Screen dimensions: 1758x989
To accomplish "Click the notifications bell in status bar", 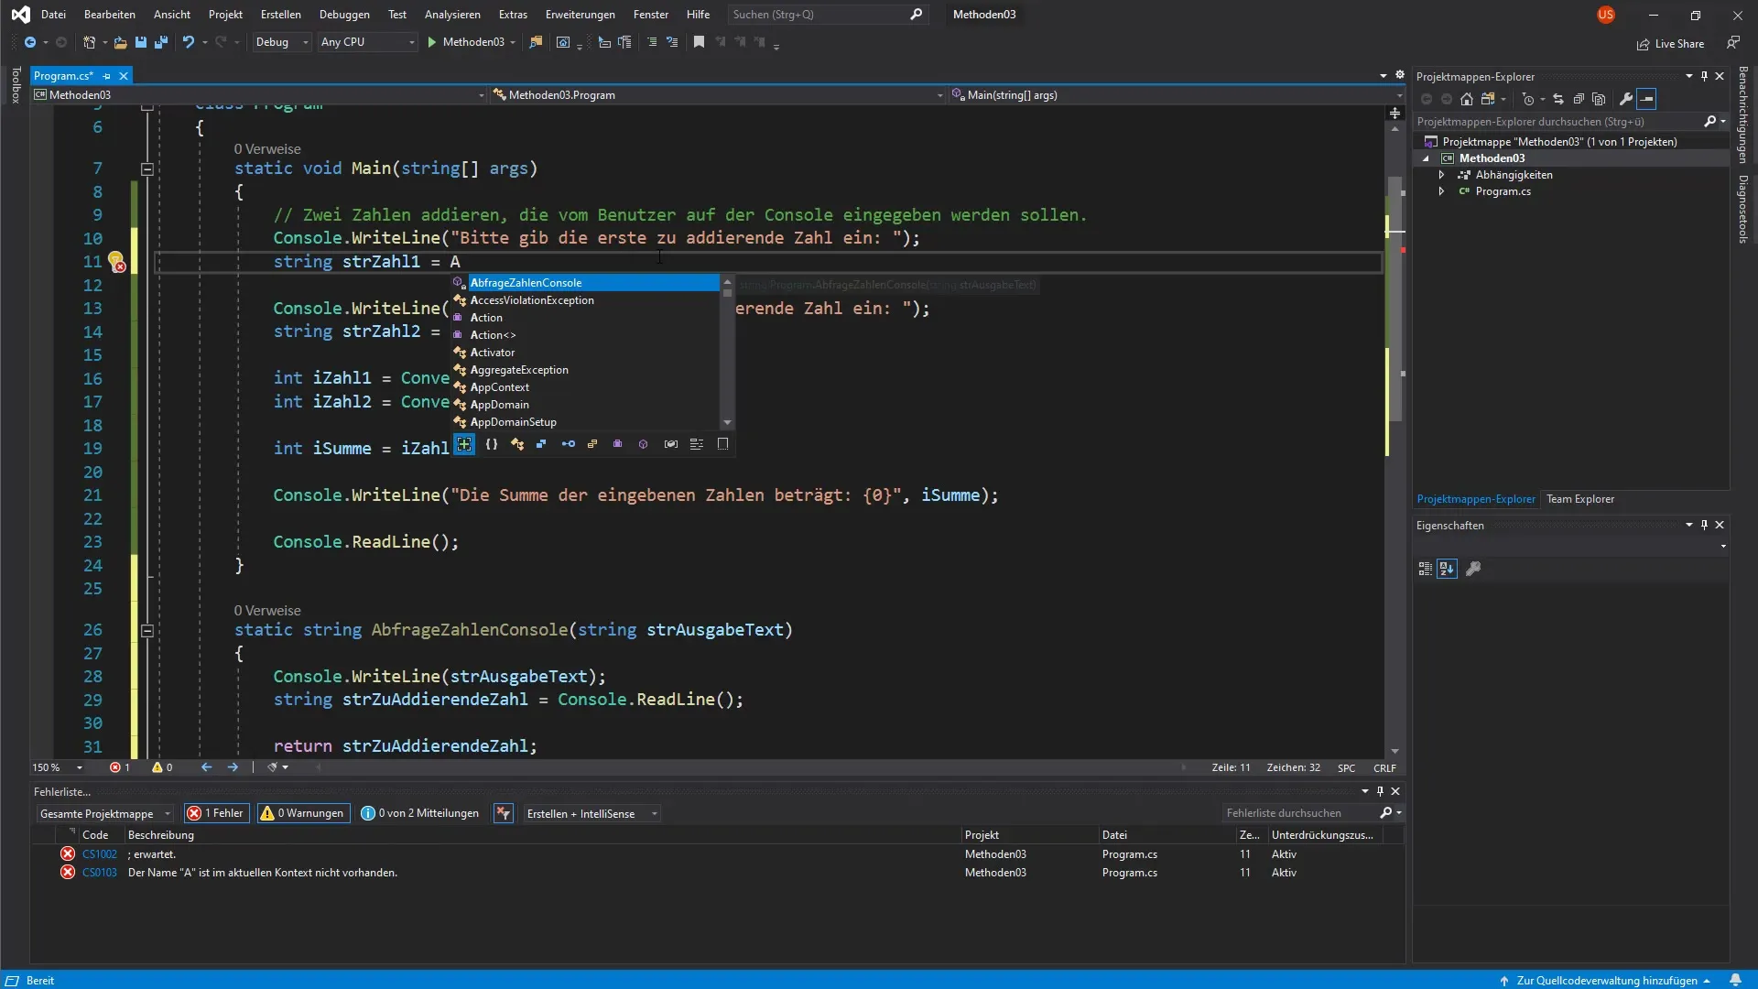I will pos(1735,980).
